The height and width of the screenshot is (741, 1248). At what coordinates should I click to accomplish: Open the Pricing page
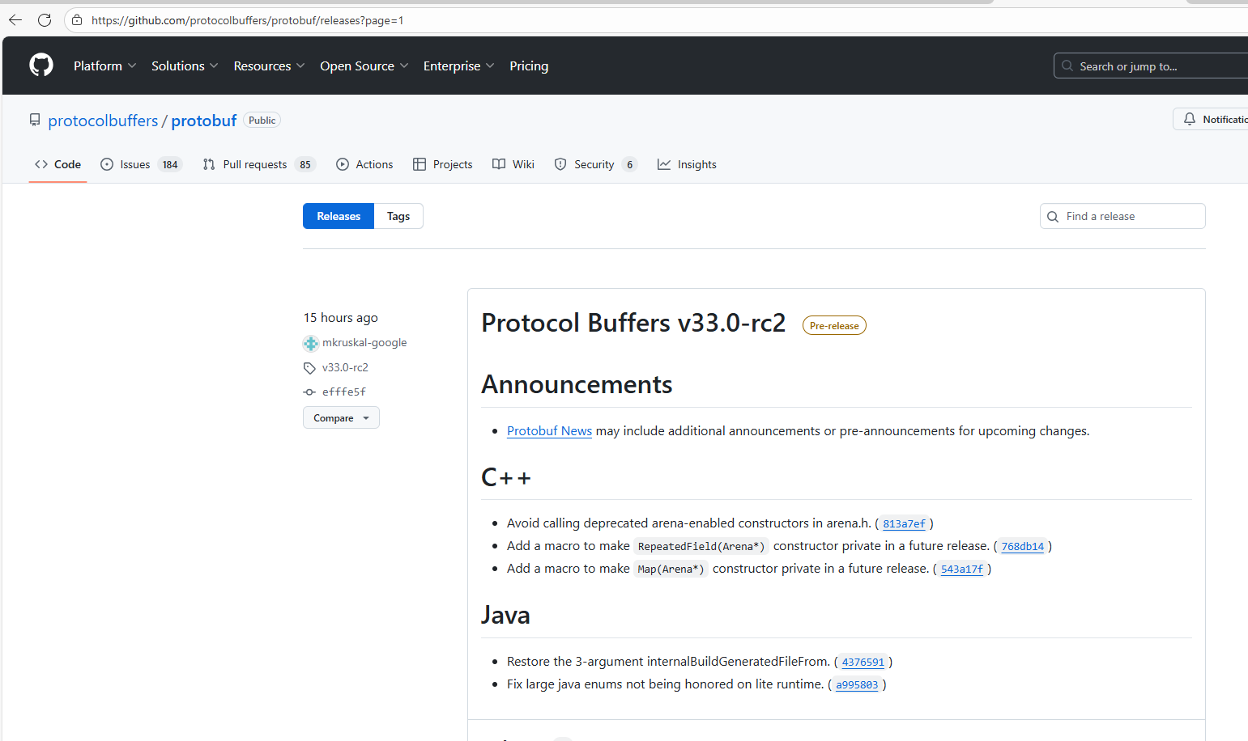(529, 66)
